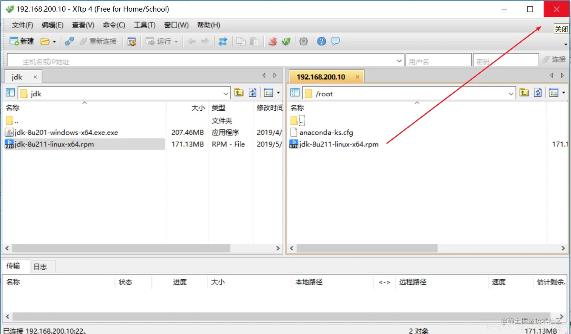Viewport: 571px width, 334px height.
Task: Click the 用户名 username field
Action: point(438,61)
